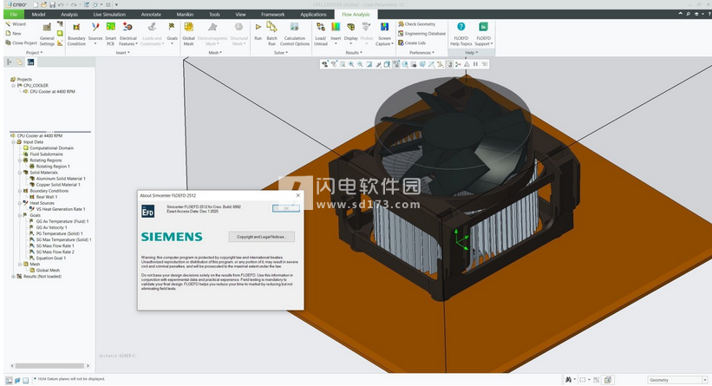712x386 pixels.
Task: Select the Smart PCB tool
Action: (x=111, y=28)
